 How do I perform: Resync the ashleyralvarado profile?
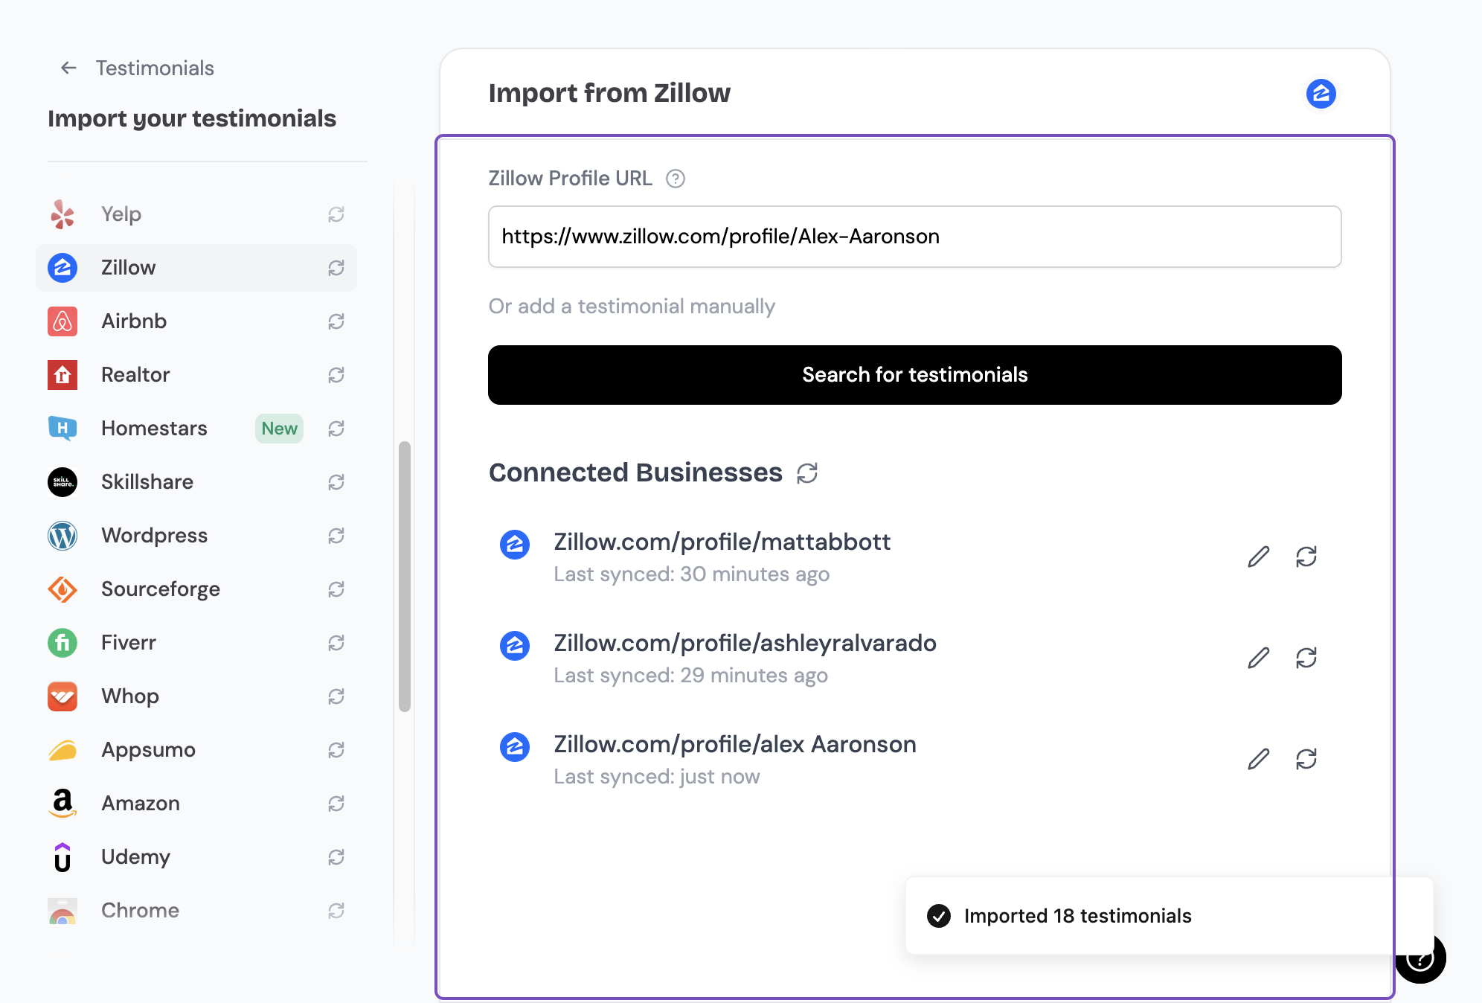(x=1306, y=658)
